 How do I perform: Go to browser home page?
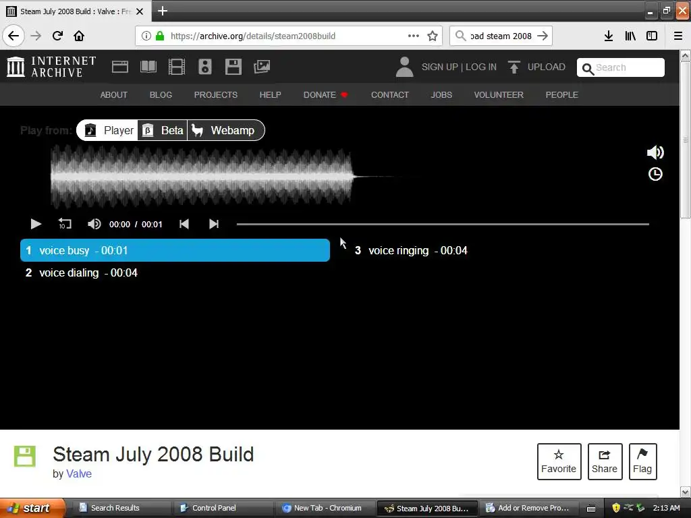79,36
